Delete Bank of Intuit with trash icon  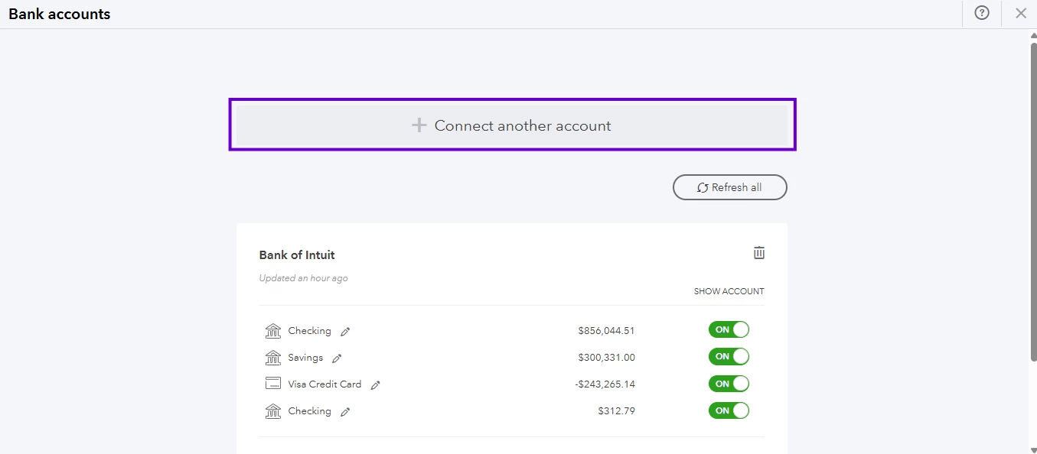pos(759,253)
